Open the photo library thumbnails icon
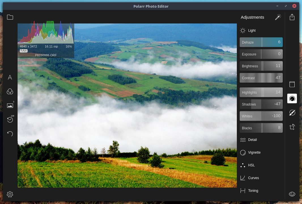This screenshot has width=302, height=204. [10, 106]
